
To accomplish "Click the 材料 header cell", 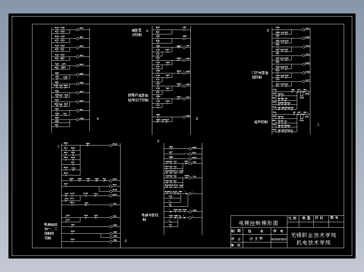I will (319, 218).
